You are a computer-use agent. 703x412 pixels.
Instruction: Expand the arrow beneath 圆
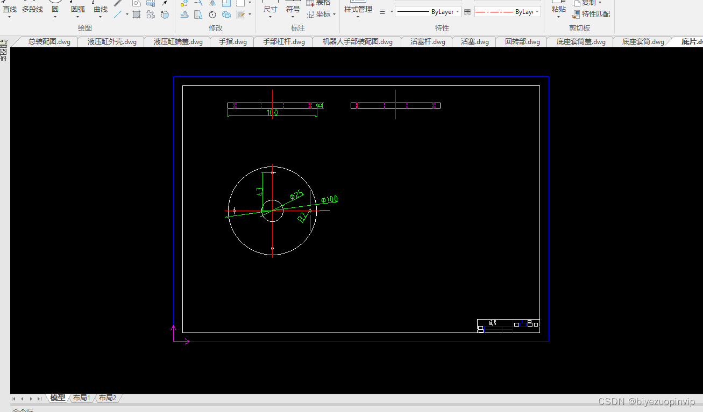[55, 17]
